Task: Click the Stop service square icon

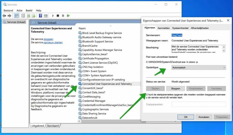Action: tap(58, 15)
